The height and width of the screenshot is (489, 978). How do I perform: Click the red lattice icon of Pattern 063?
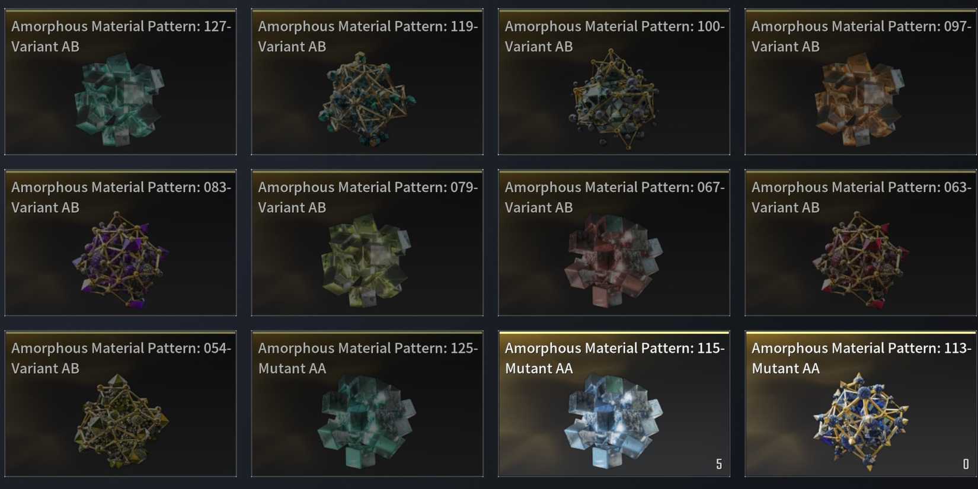[x=860, y=261]
